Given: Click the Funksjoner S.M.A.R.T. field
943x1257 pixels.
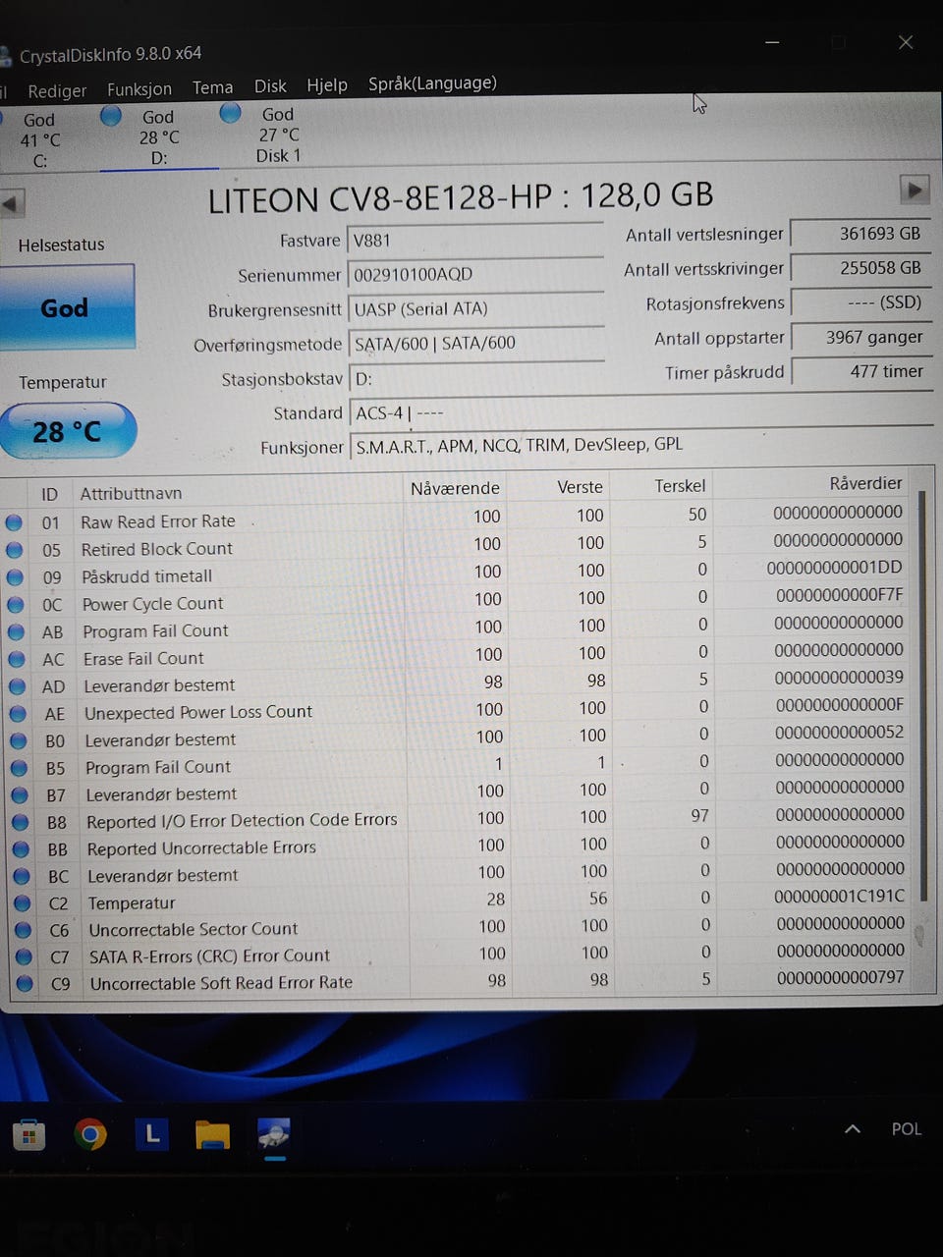Looking at the screenshot, I should (640, 445).
